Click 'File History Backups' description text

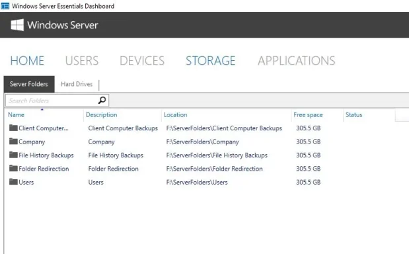coord(116,155)
